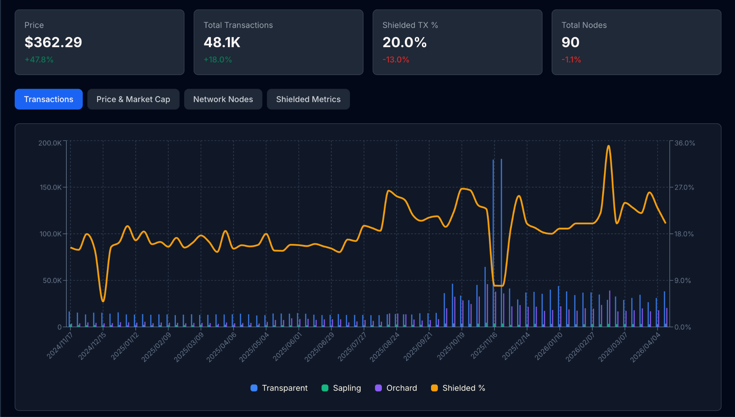735x417 pixels.
Task: Click the 36.0% right axis label
Action: [685, 143]
